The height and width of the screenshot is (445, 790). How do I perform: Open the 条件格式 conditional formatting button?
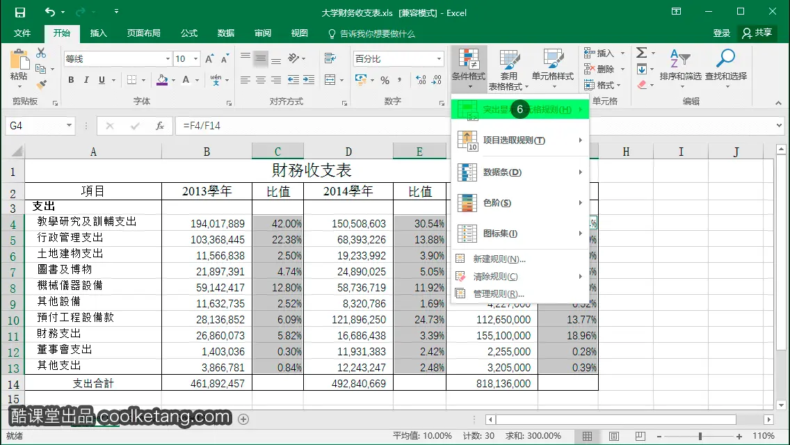469,69
